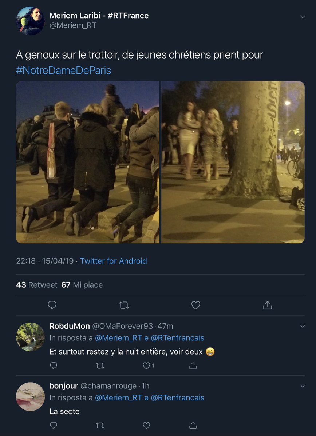Retweet the main Notre Dame tweet
The width and height of the screenshot is (316, 436).
124,305
